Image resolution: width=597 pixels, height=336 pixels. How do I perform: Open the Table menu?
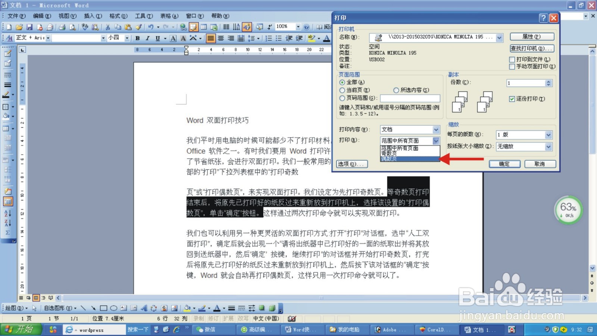(169, 16)
